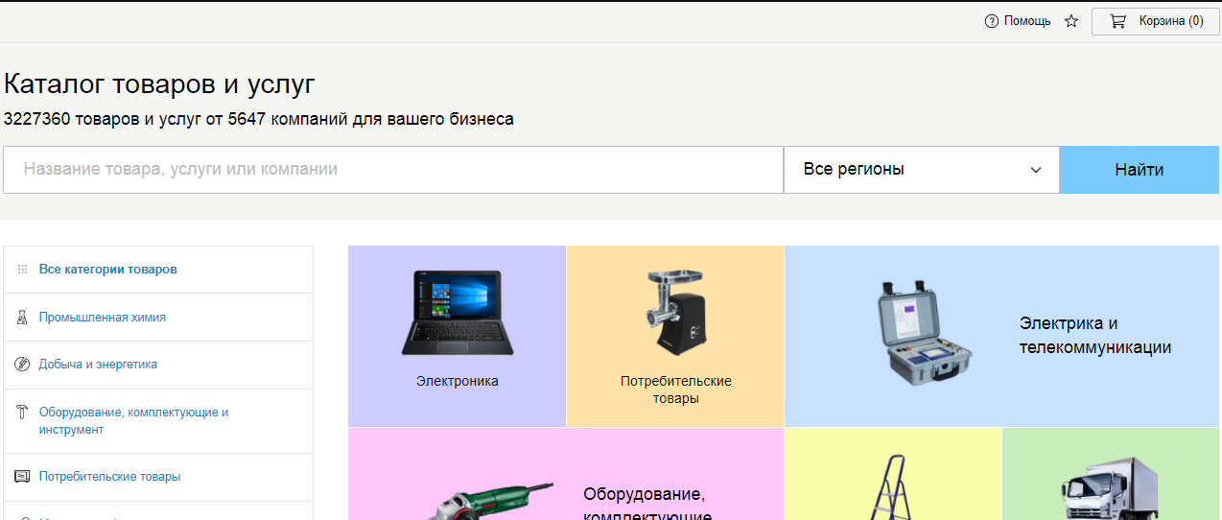Screen dimensions: 1222x520
Task: Click the chevron arrow in region selector
Action: (1036, 170)
